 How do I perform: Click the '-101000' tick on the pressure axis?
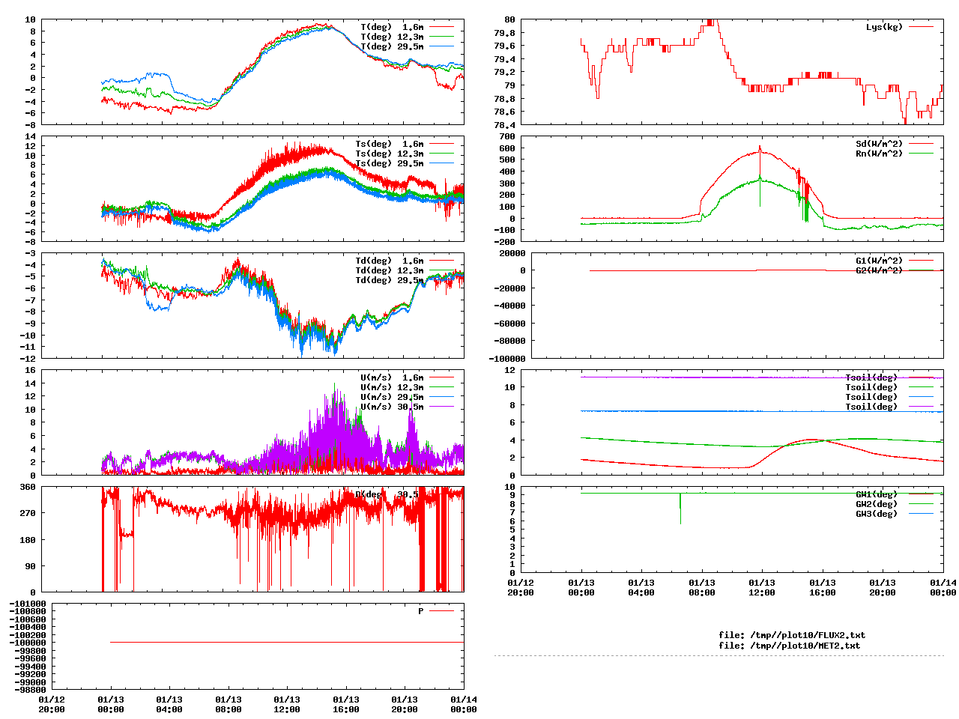[28, 604]
